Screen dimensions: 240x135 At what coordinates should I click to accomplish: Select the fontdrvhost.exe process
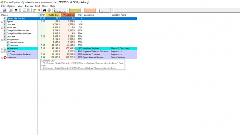click(x=16, y=43)
